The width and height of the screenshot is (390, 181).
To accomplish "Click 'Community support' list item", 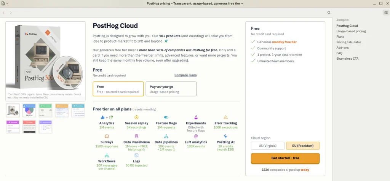I will pyautogui.click(x=272, y=48).
